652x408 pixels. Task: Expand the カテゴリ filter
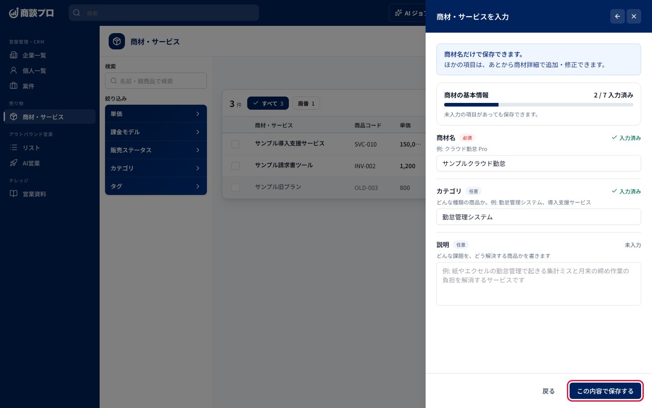click(x=156, y=168)
